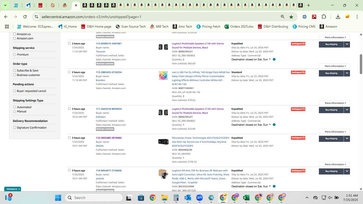This screenshot has width=363, height=204.
Task: Open the bookmarks apps grid icon
Action: 7,27
